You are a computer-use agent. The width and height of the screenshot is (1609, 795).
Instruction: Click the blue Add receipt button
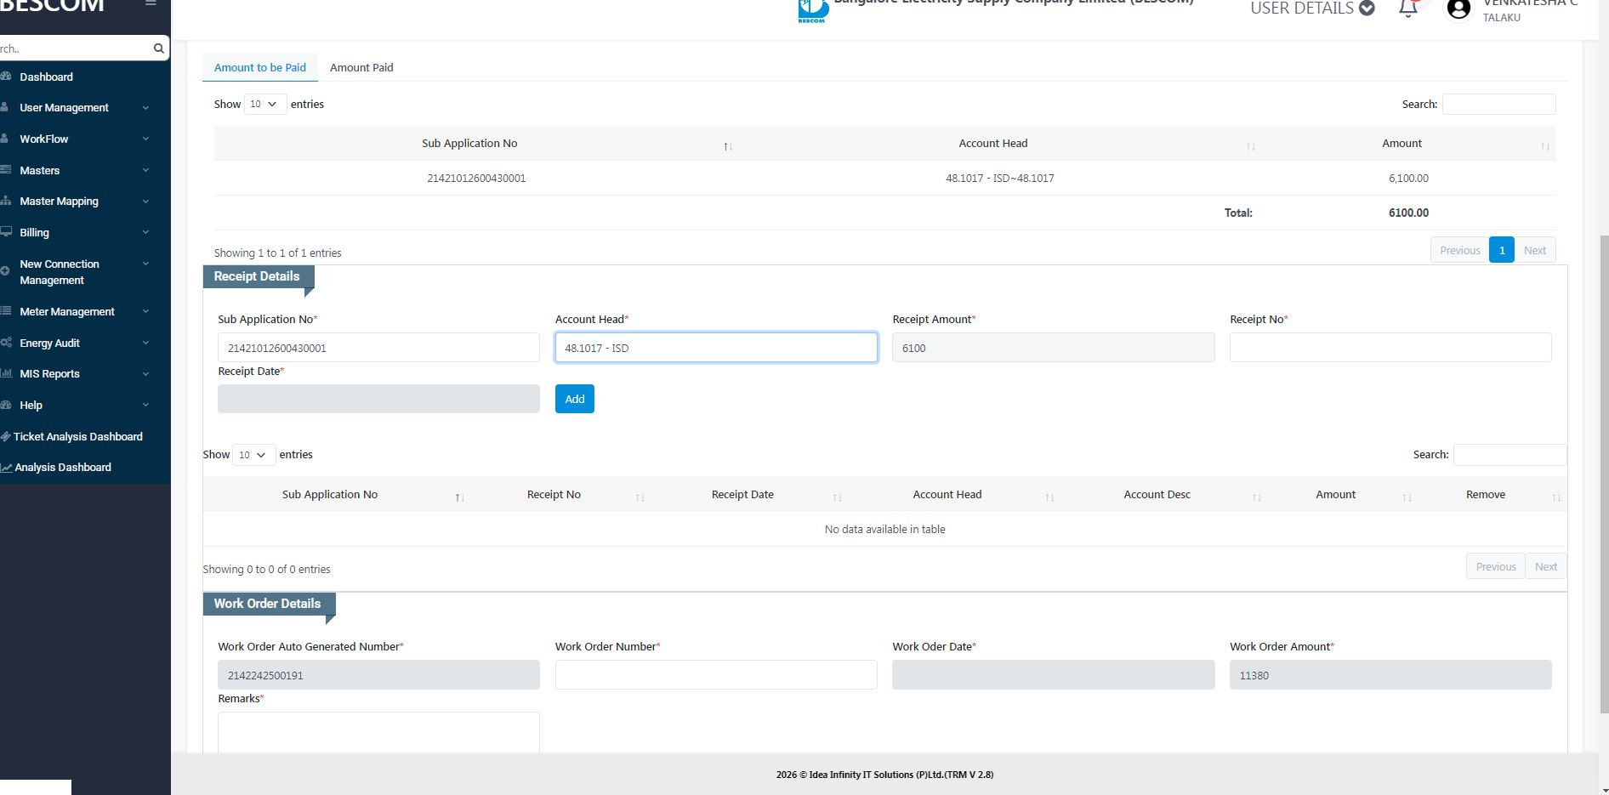pyautogui.click(x=575, y=399)
